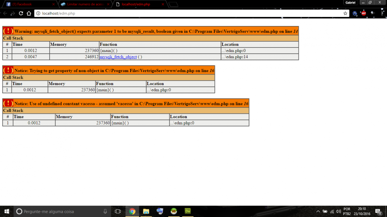Image resolution: width=387 pixels, height=217 pixels.
Task: Close the localhost/edm.php tab
Action: (x=163, y=4)
